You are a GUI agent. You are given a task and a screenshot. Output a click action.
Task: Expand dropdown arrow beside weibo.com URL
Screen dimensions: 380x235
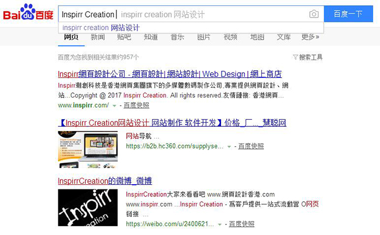pyautogui.click(x=220, y=224)
